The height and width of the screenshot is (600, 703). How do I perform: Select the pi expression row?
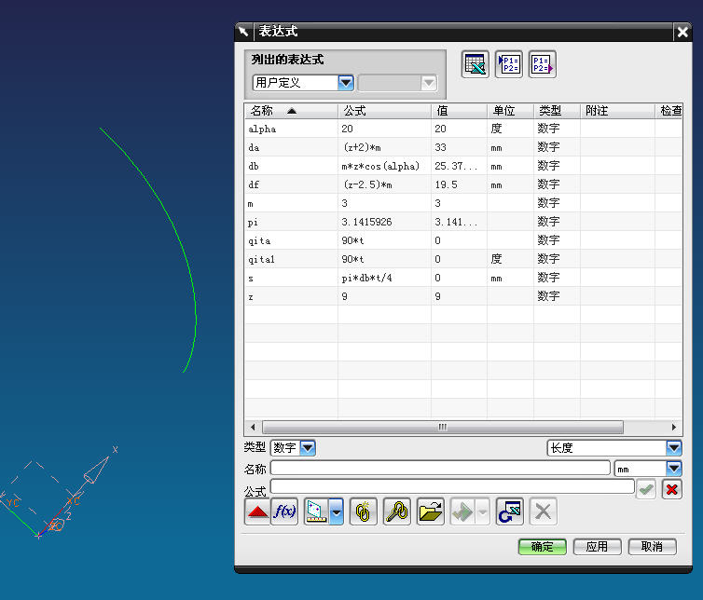point(463,222)
